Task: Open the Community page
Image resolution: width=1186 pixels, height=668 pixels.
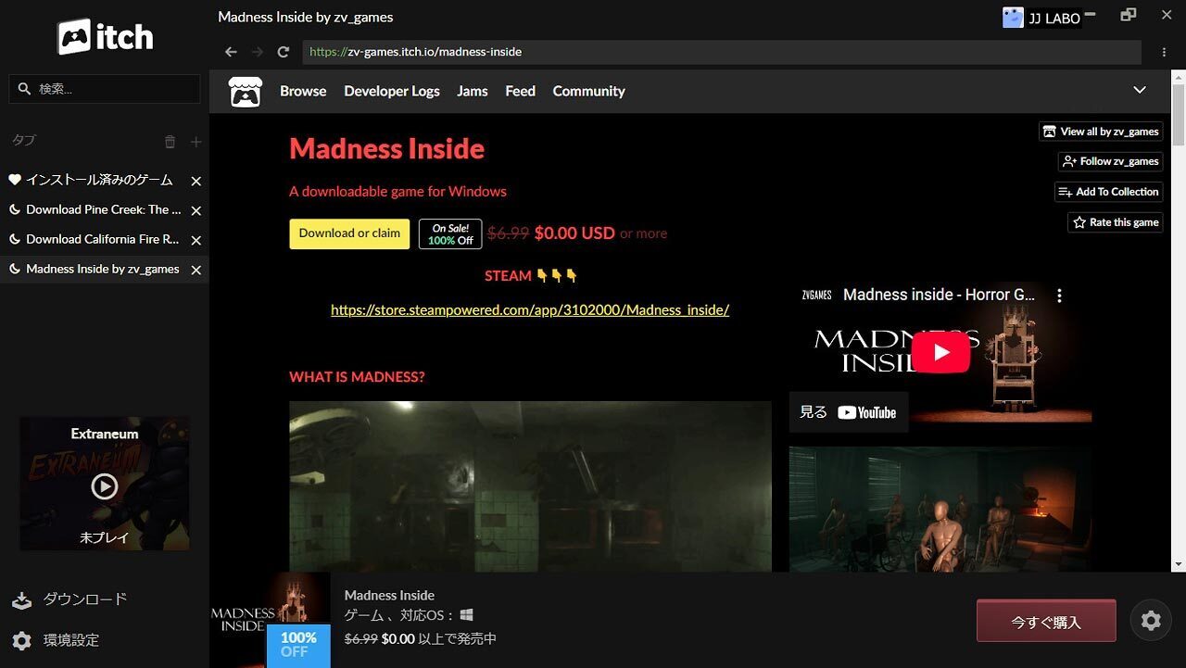Action: (x=588, y=91)
